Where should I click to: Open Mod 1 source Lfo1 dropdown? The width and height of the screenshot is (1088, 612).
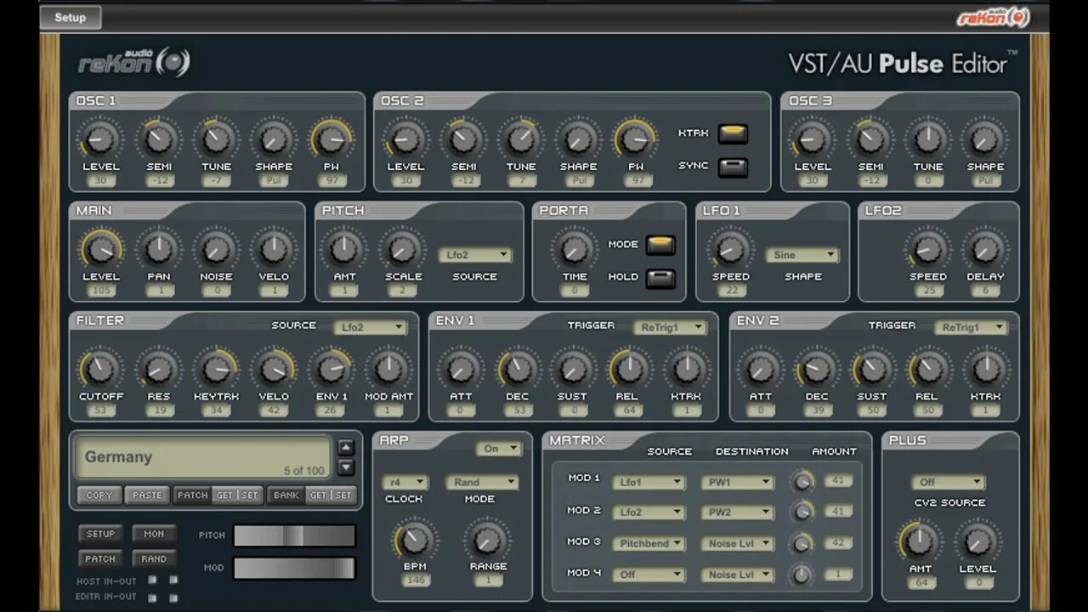click(650, 482)
